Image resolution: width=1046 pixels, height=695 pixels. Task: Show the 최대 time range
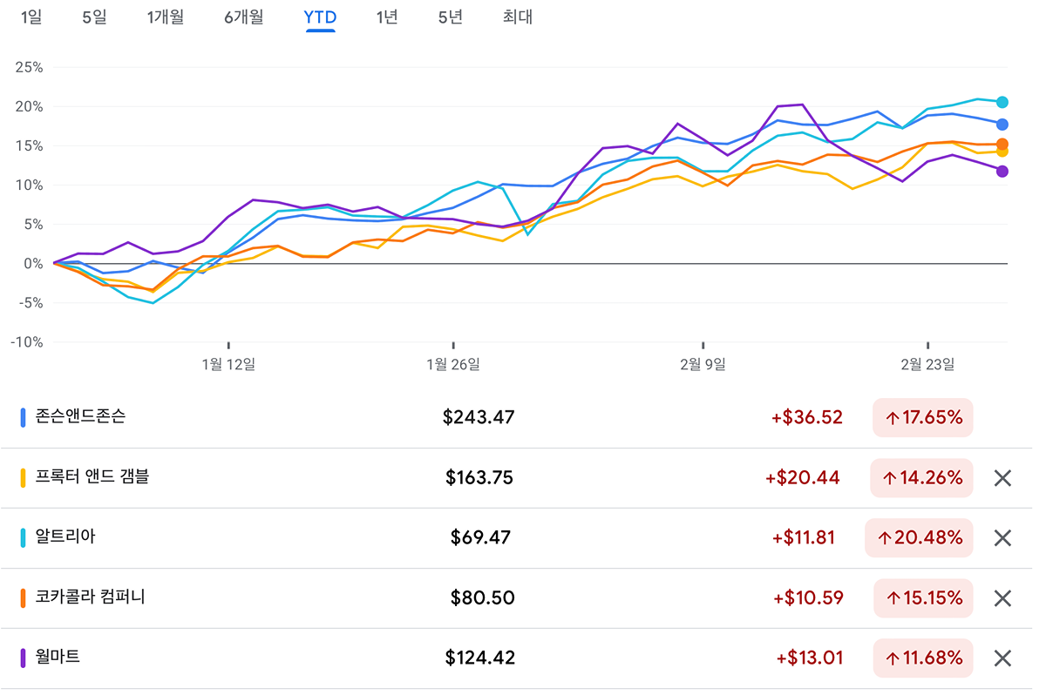coord(517,17)
